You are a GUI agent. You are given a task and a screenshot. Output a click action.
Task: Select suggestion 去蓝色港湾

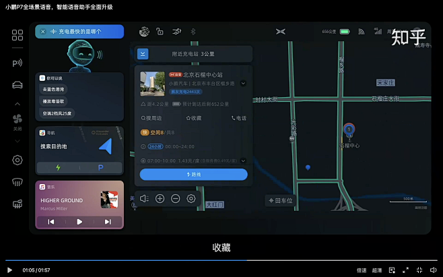click(53, 89)
